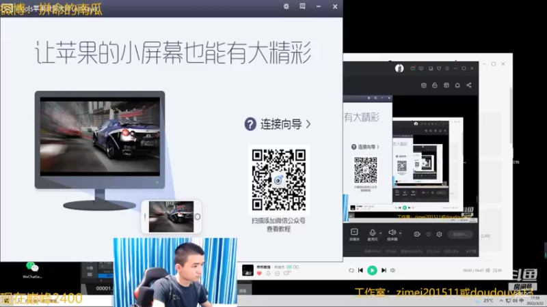Screen dimensions: 547x307
Task: Toggle loop mode in music player
Action: coord(351,270)
